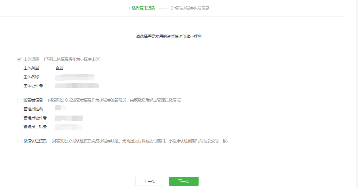Click the 运营者信息 label text
The width and height of the screenshot is (358, 188).
tap(33, 100)
